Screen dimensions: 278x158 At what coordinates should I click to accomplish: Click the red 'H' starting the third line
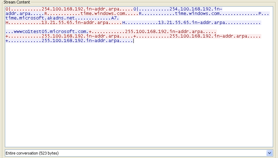[x=7, y=23]
